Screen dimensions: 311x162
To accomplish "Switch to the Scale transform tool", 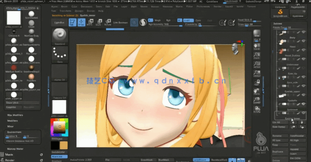I will click(98, 22).
